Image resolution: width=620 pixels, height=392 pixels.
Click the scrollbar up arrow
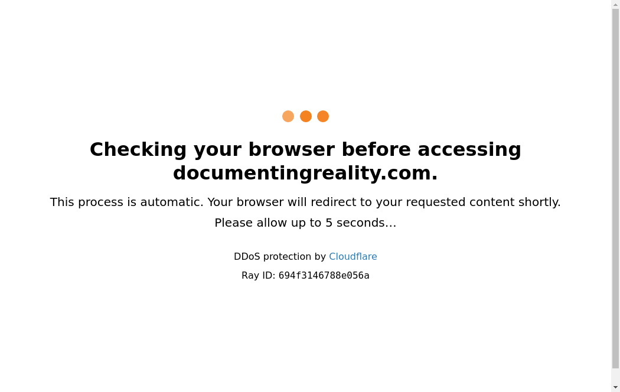pos(616,4)
